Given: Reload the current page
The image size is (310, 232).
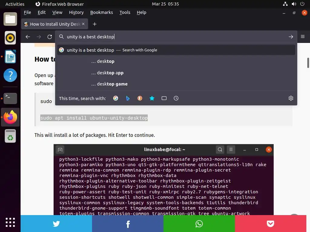Looking at the screenshot, I should pyautogui.click(x=50, y=37).
